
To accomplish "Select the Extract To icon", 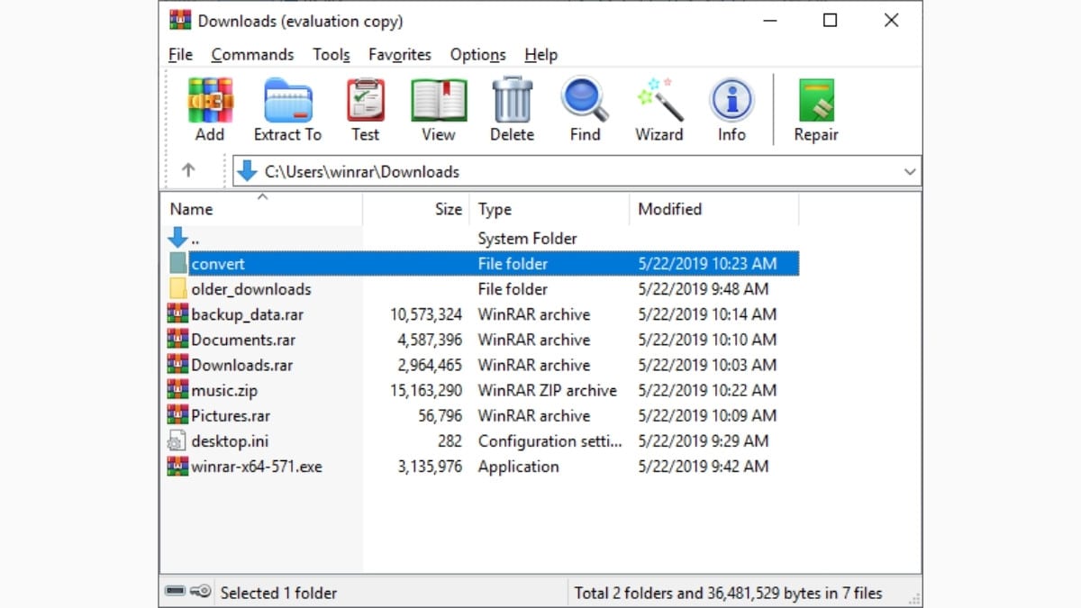I will pos(286,104).
